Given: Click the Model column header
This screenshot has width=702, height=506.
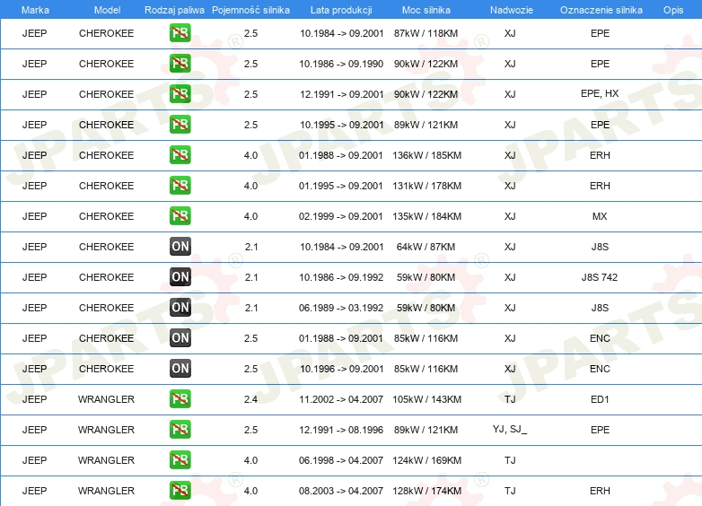Looking at the screenshot, I should click(107, 10).
